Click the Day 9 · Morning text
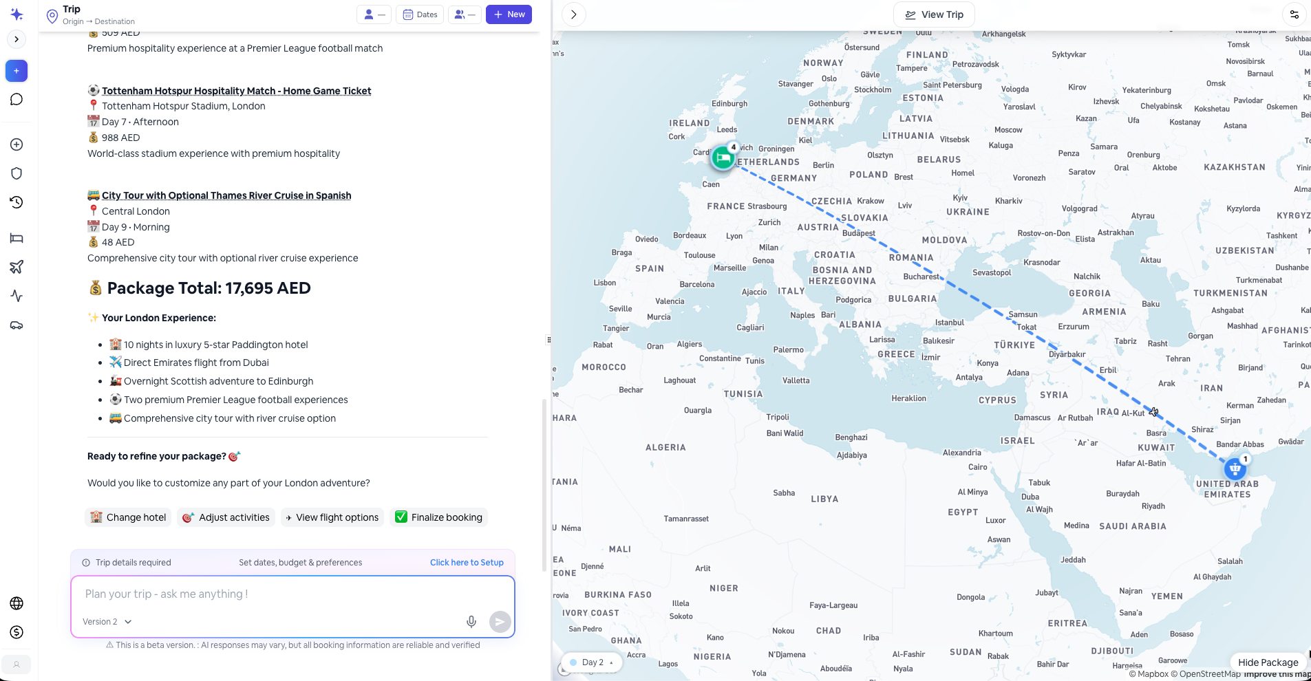Viewport: 1311px width, 681px height. (x=136, y=227)
